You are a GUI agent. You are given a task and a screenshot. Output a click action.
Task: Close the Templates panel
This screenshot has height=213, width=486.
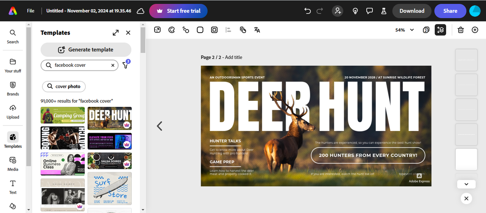pyautogui.click(x=128, y=33)
